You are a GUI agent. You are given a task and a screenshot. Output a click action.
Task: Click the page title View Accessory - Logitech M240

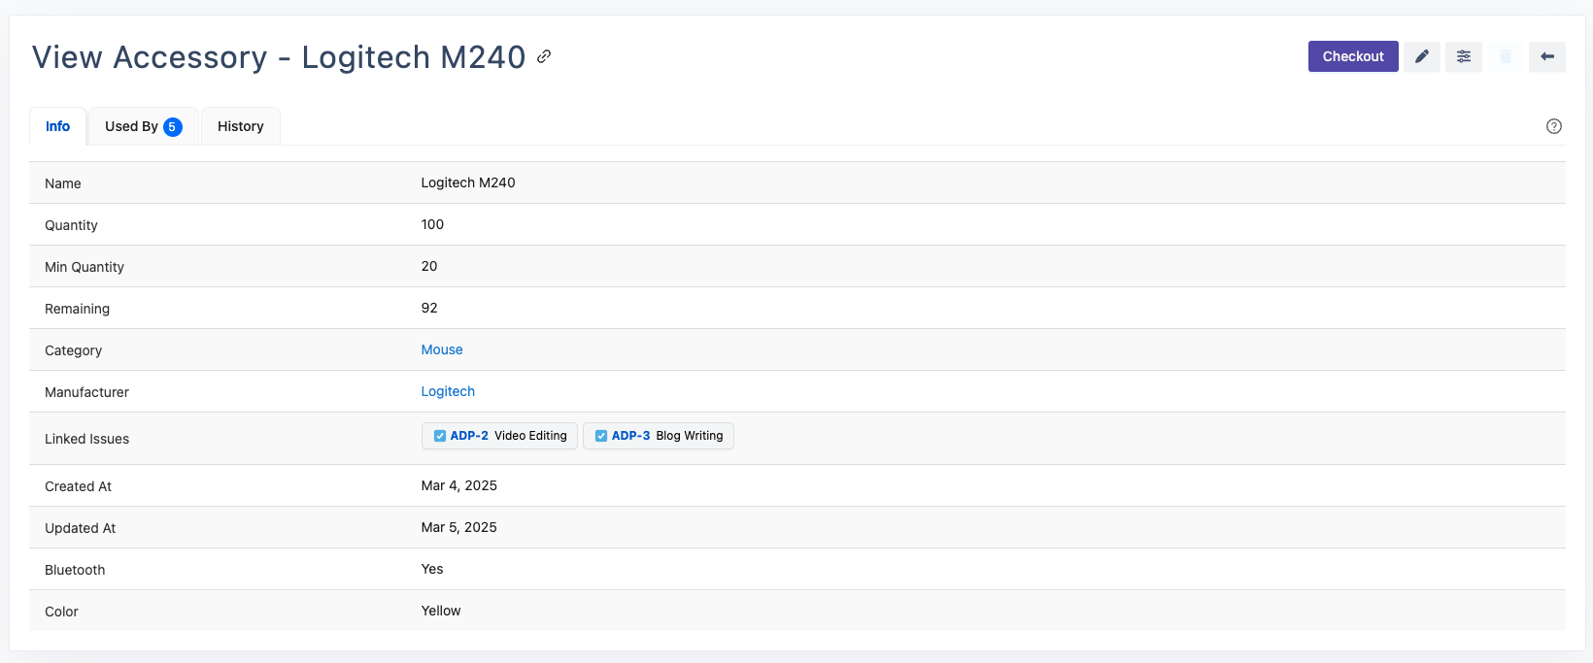click(279, 57)
